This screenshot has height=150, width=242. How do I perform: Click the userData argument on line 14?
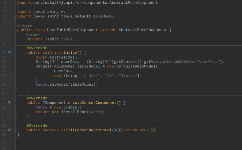63,71
